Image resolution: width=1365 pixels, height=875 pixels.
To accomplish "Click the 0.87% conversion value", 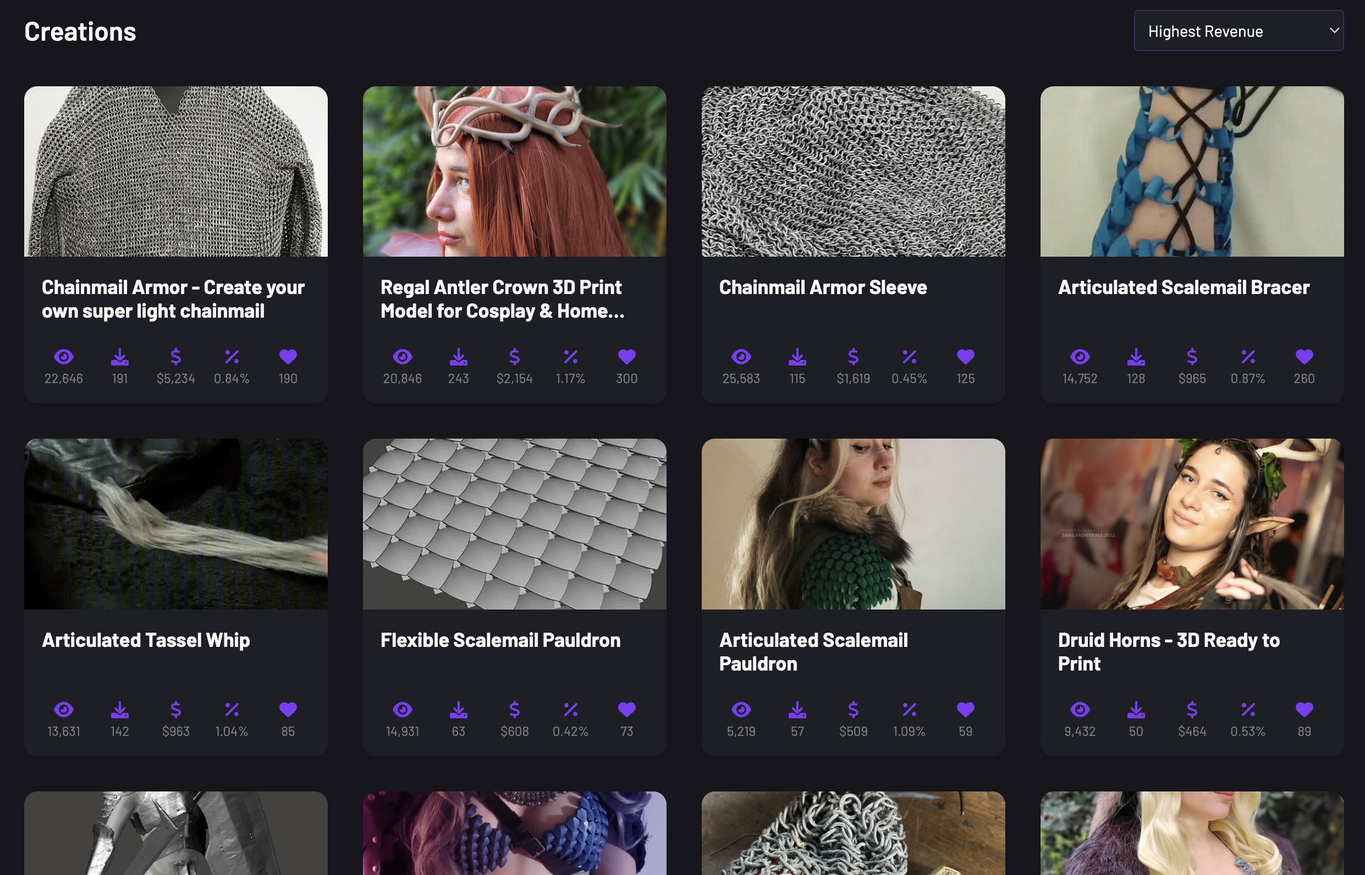I will pyautogui.click(x=1248, y=378).
